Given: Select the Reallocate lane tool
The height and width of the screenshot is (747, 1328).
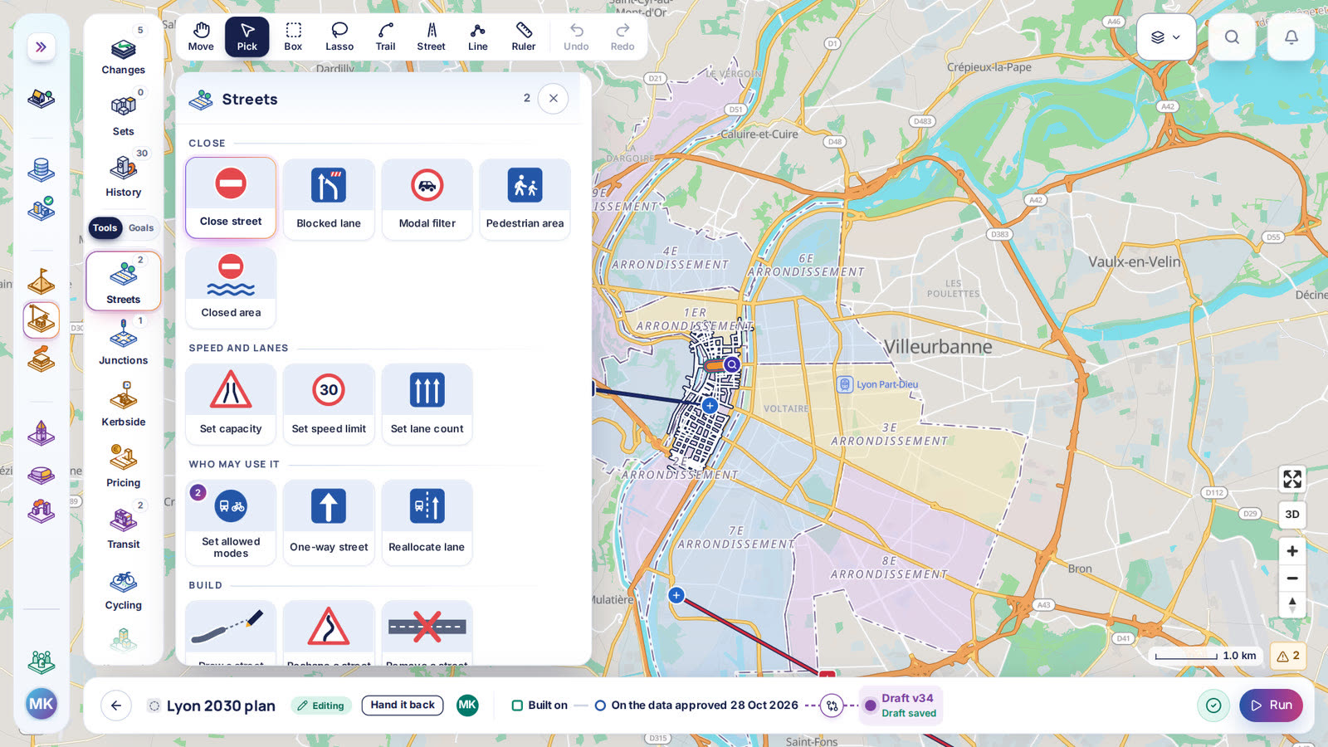Looking at the screenshot, I should click(427, 523).
